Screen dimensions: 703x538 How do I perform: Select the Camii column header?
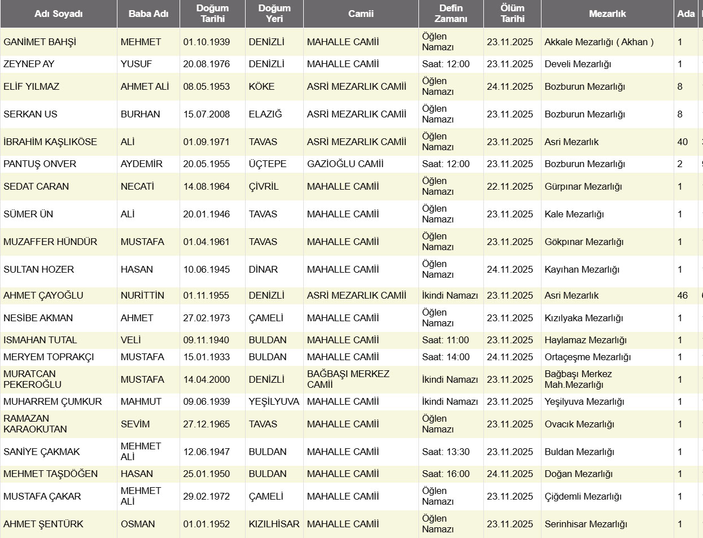(x=361, y=14)
